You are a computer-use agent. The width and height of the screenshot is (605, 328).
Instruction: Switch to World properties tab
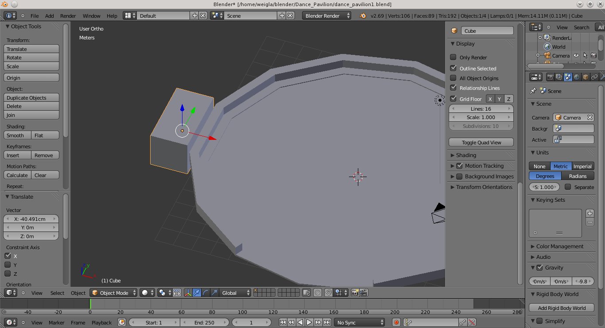(577, 77)
